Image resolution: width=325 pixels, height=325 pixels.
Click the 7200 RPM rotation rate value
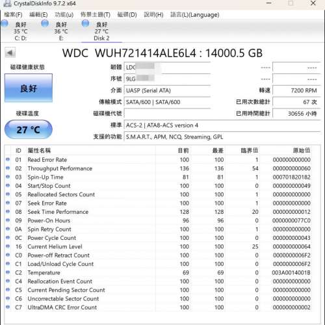tap(296, 90)
